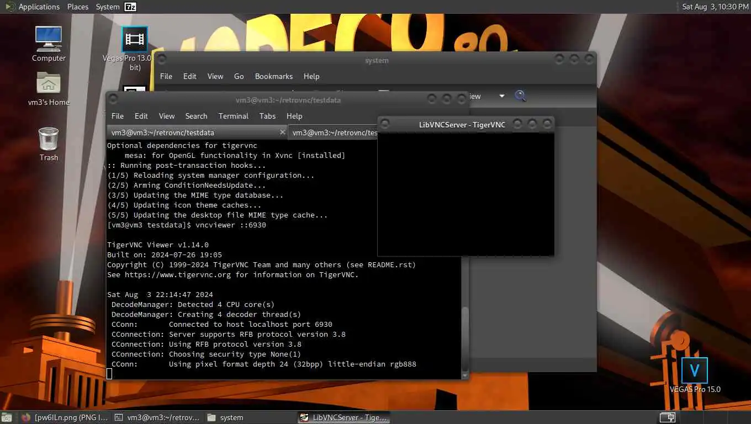
Task: Open the terminal's Help menu
Action: [294, 116]
